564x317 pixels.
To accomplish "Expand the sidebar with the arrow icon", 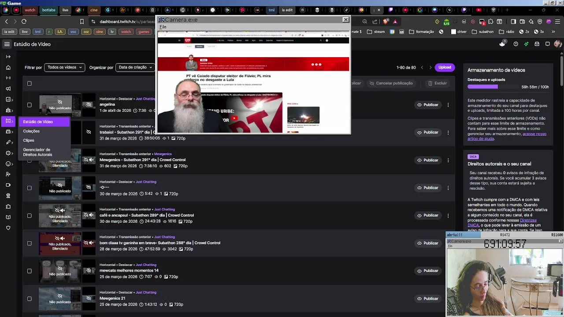I will point(8,56).
